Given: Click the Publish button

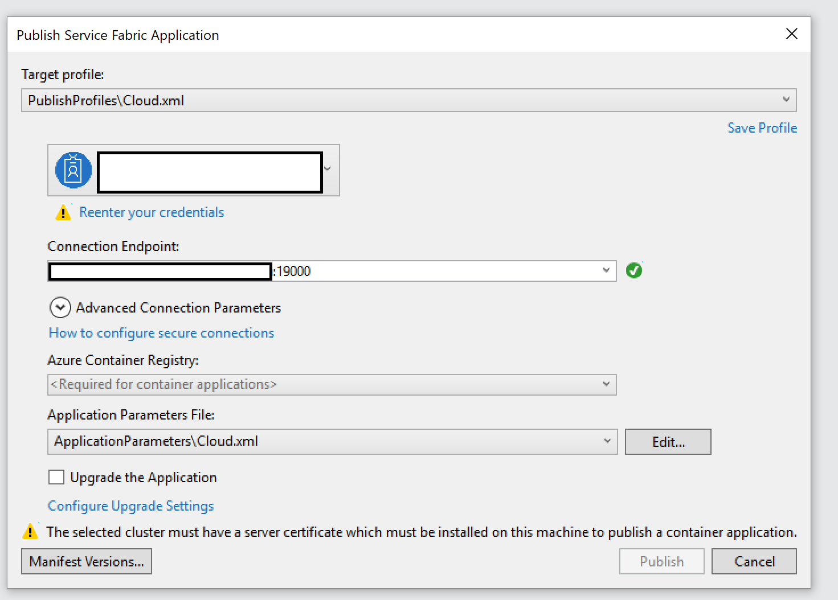Looking at the screenshot, I should pyautogui.click(x=661, y=561).
